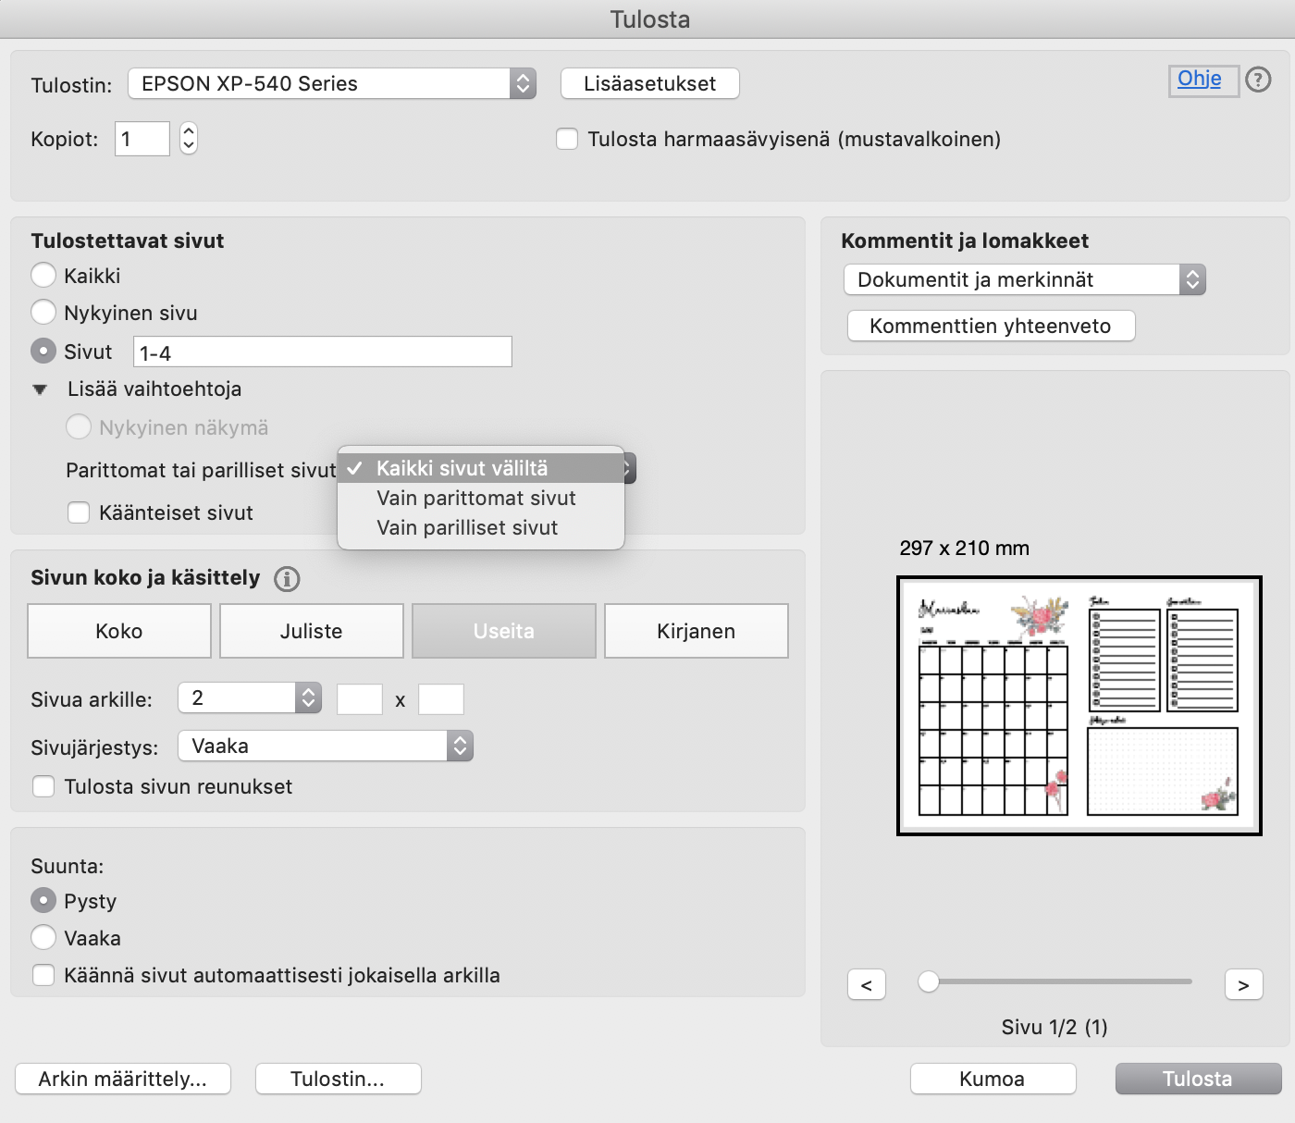Collapse the Lisää vaihtoehtoja disclosure triangle
Viewport: 1295px width, 1123px height.
(40, 389)
